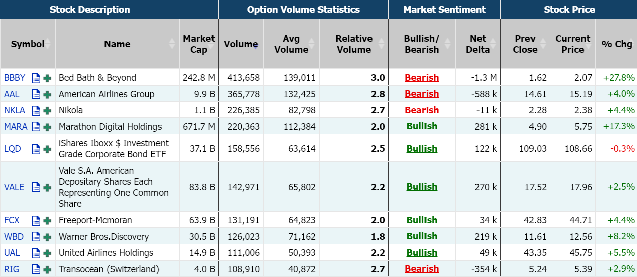Open the document icon next to FCX
The height and width of the screenshot is (277, 637).
[x=36, y=221]
